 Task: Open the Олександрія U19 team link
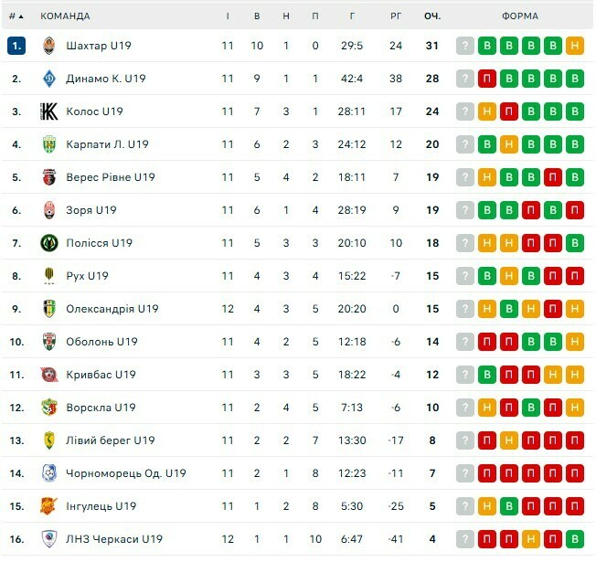point(112,309)
